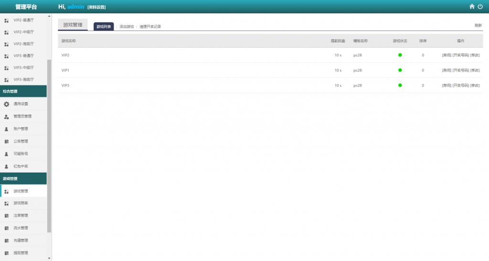Click the icon beside 公告管理
Screen dimensions: 489x261
[7, 141]
